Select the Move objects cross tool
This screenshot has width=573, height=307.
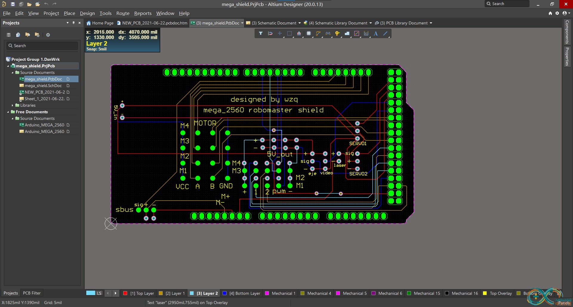(x=280, y=33)
